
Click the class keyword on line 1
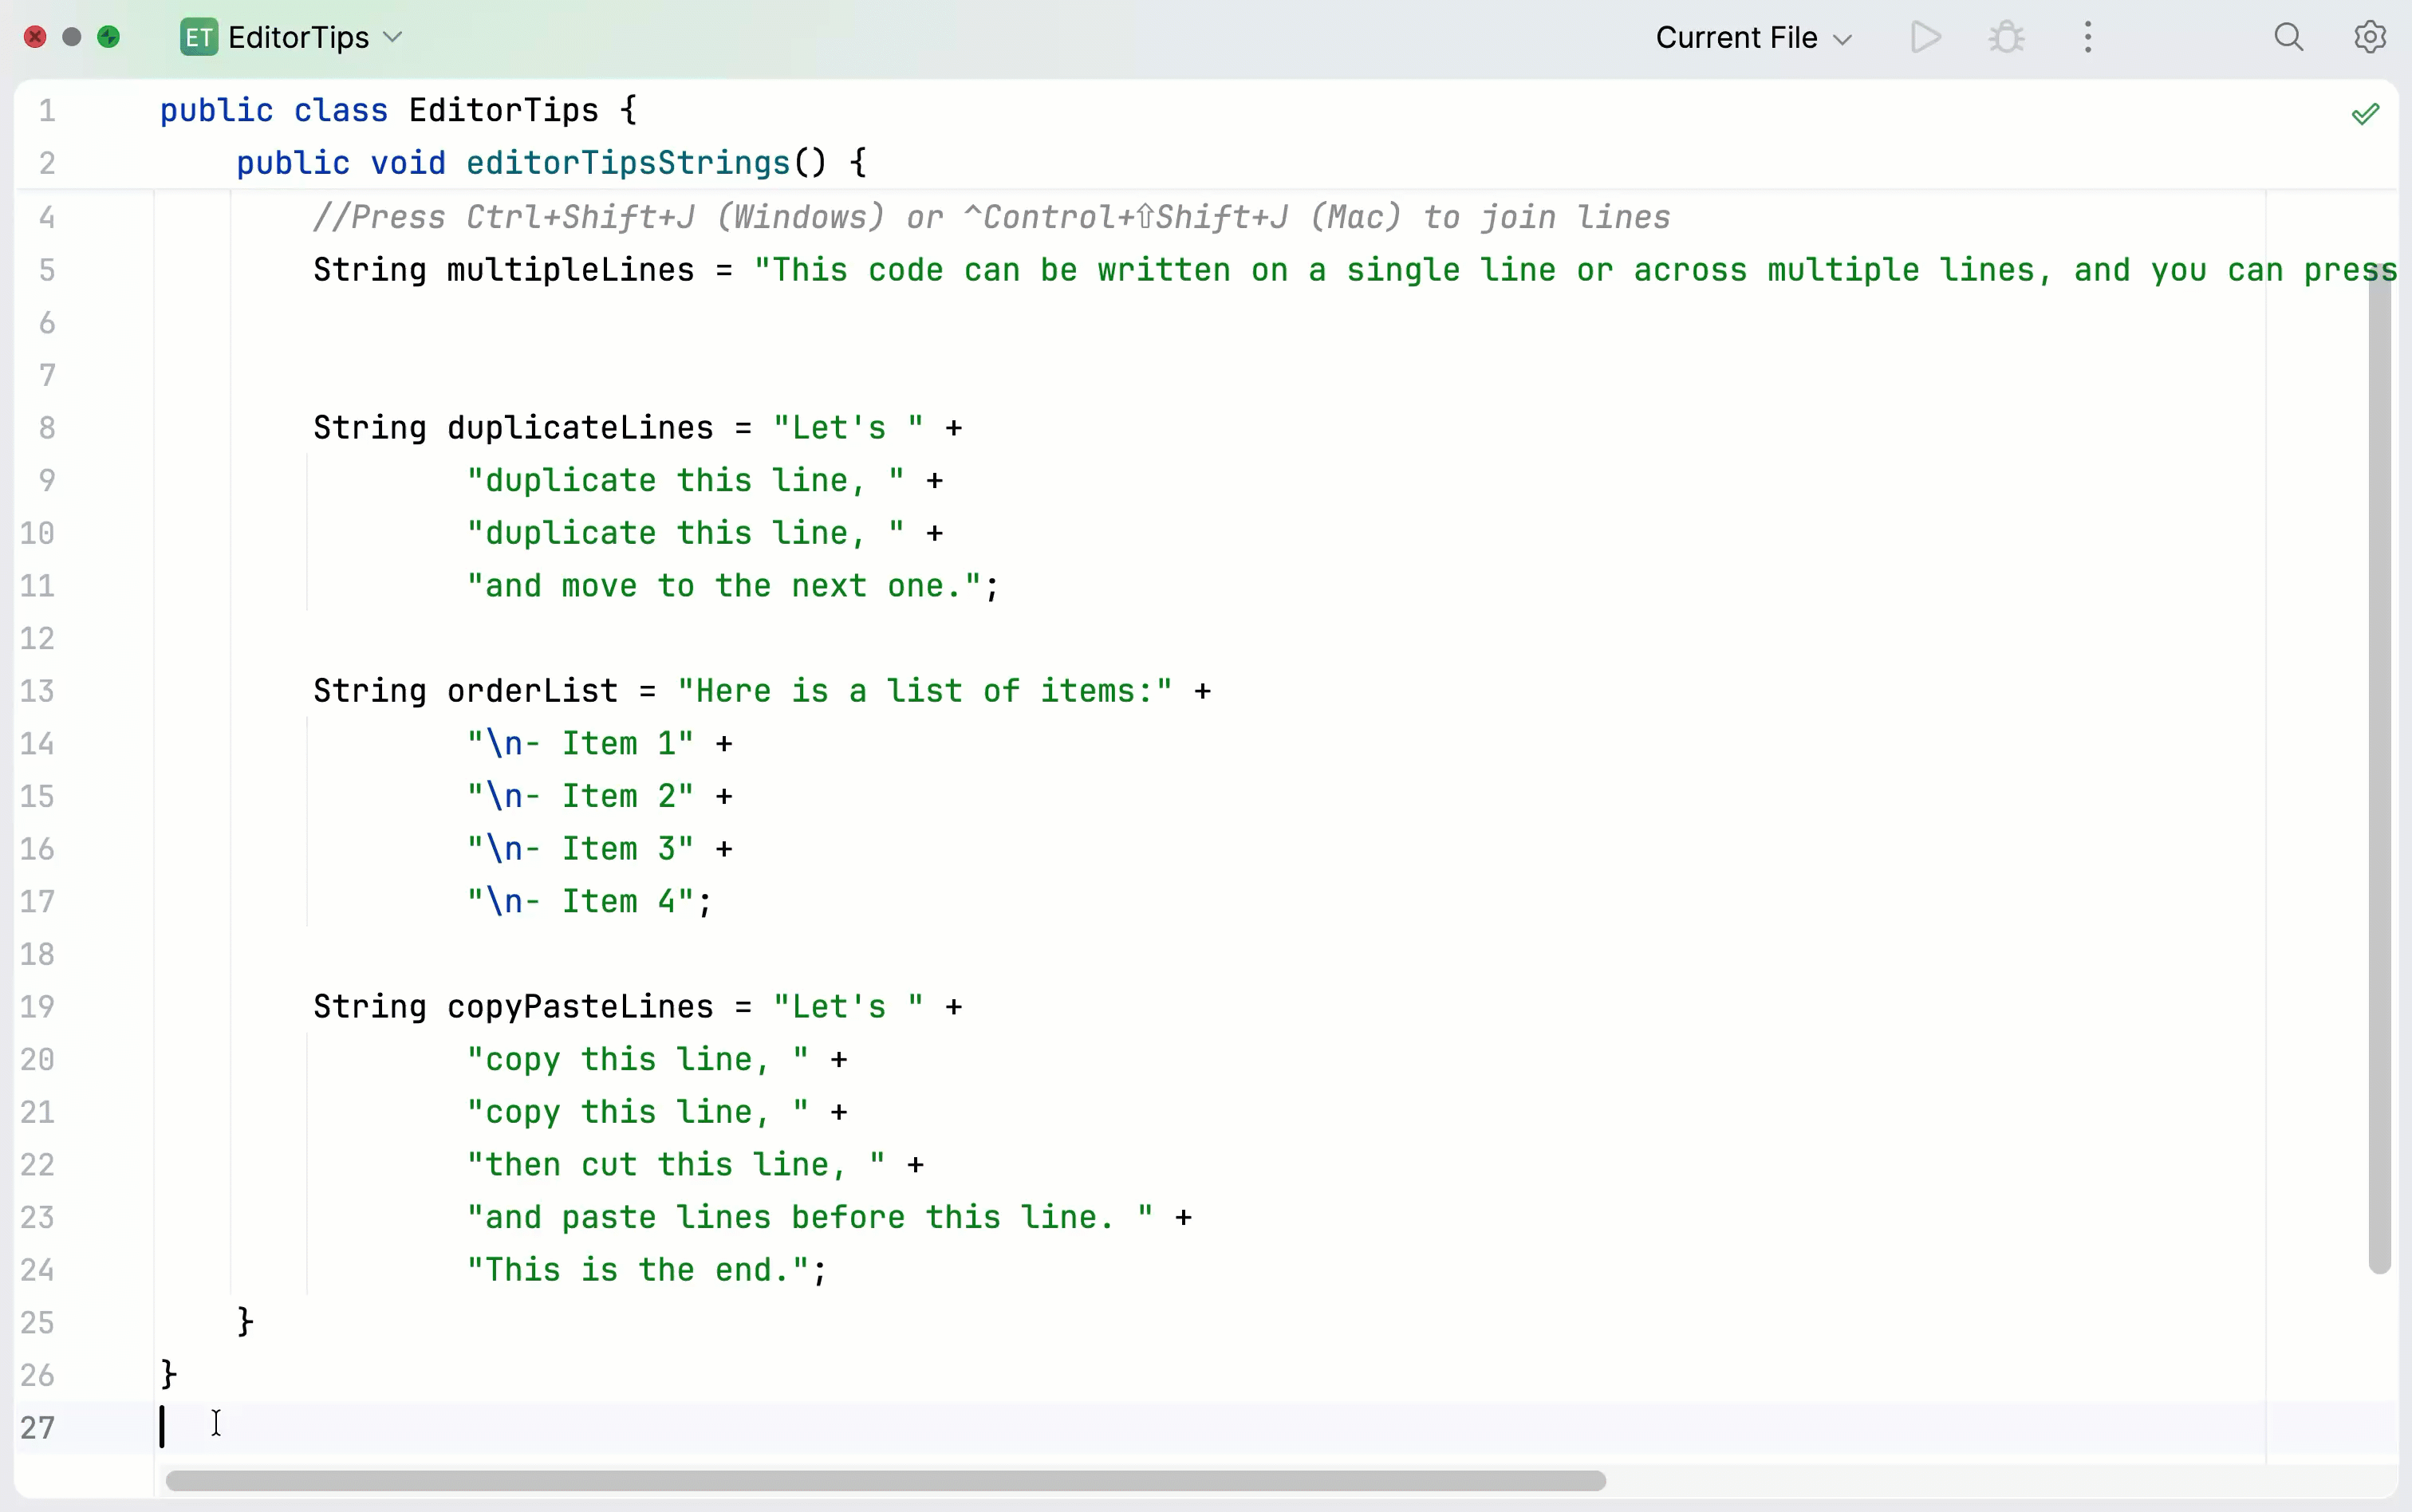tap(341, 110)
